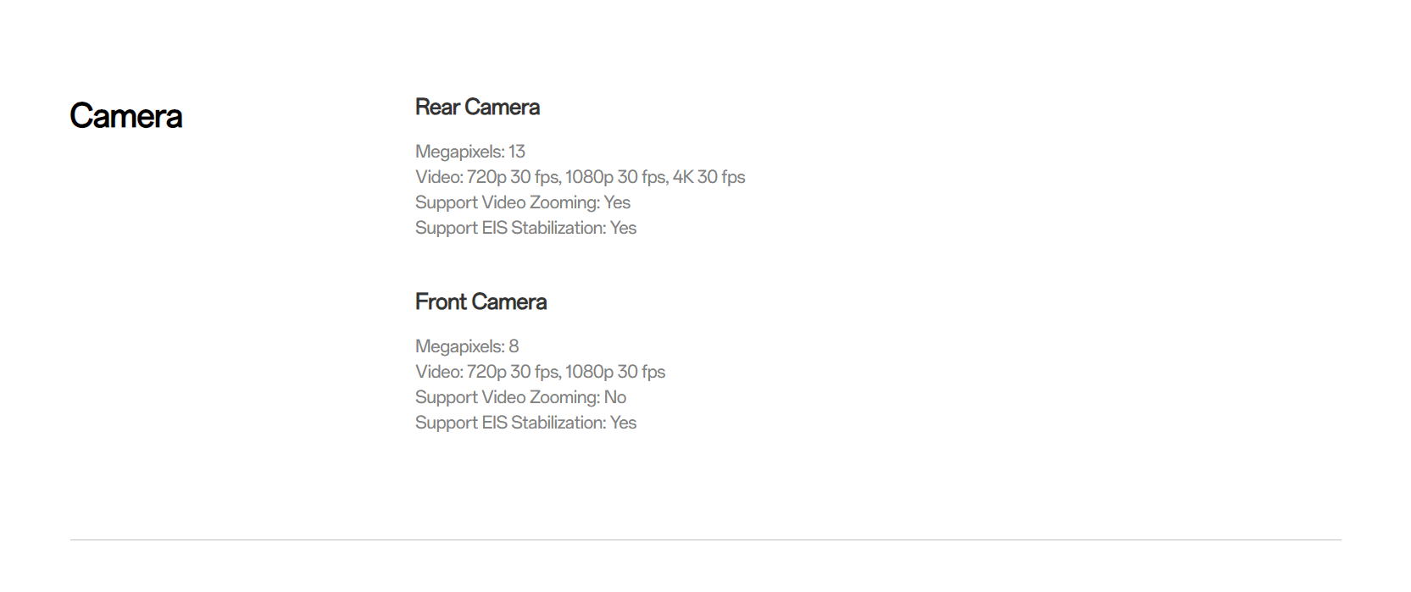Screen dimensions: 1411x592
Task: Click the horizontal divider below the Camera section
Action: [x=705, y=539]
